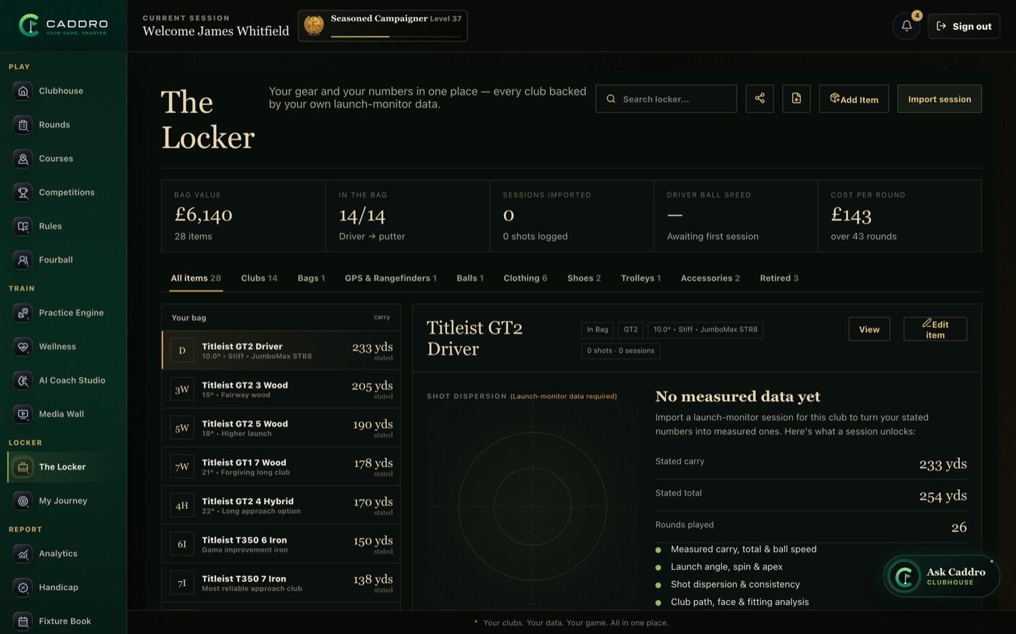The width and height of the screenshot is (1016, 634).
Task: Open the Rounds sidebar icon
Action: click(23, 124)
